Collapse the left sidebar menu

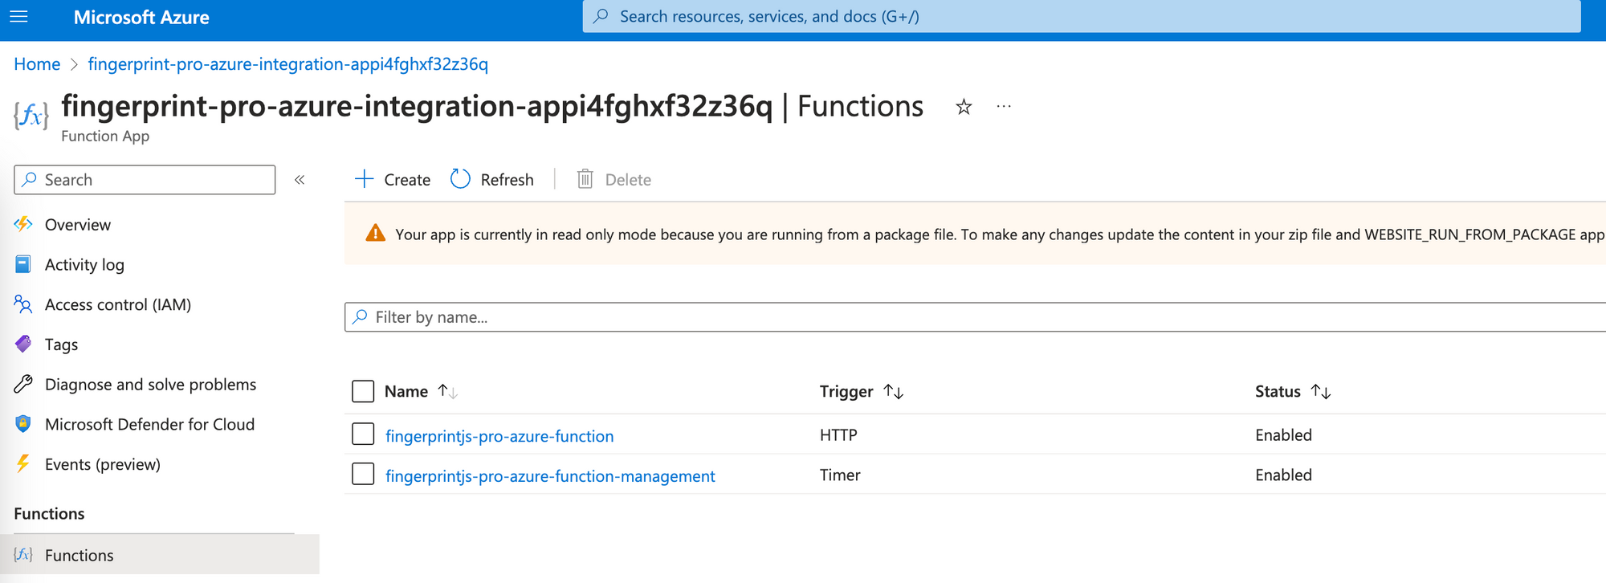(x=300, y=180)
